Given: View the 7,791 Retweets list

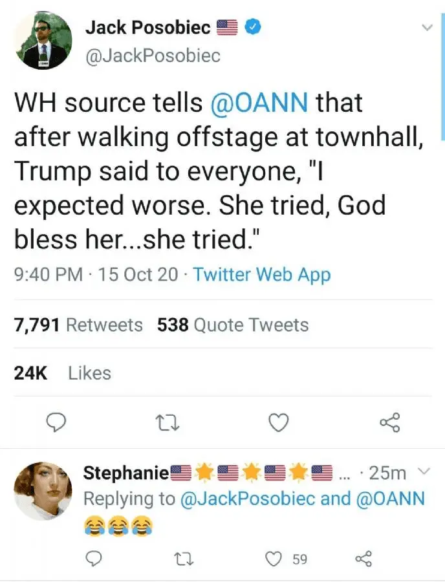Looking at the screenshot, I should point(78,325).
